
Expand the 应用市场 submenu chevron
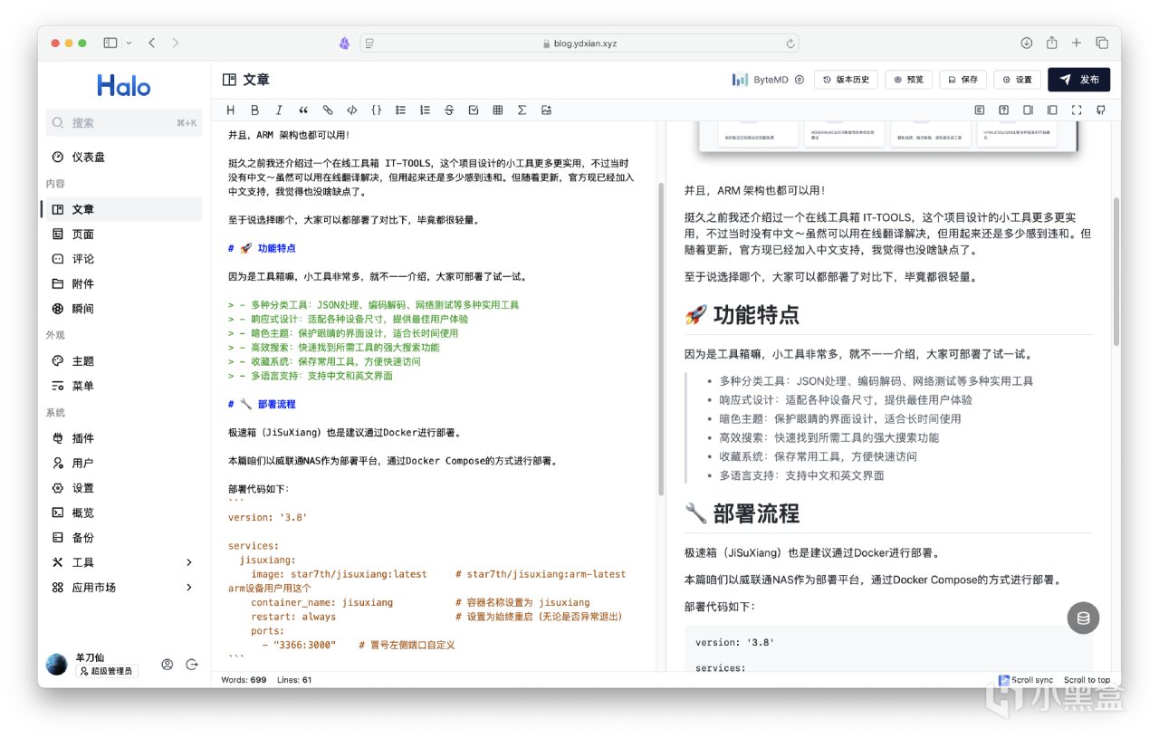pos(189,588)
